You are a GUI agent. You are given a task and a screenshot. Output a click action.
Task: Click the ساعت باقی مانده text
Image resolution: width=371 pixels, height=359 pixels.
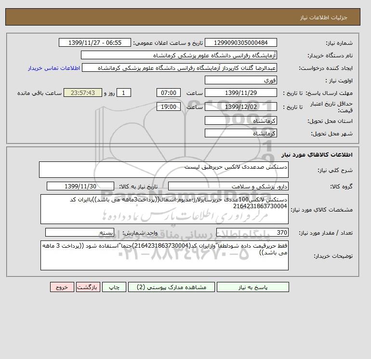40,93
